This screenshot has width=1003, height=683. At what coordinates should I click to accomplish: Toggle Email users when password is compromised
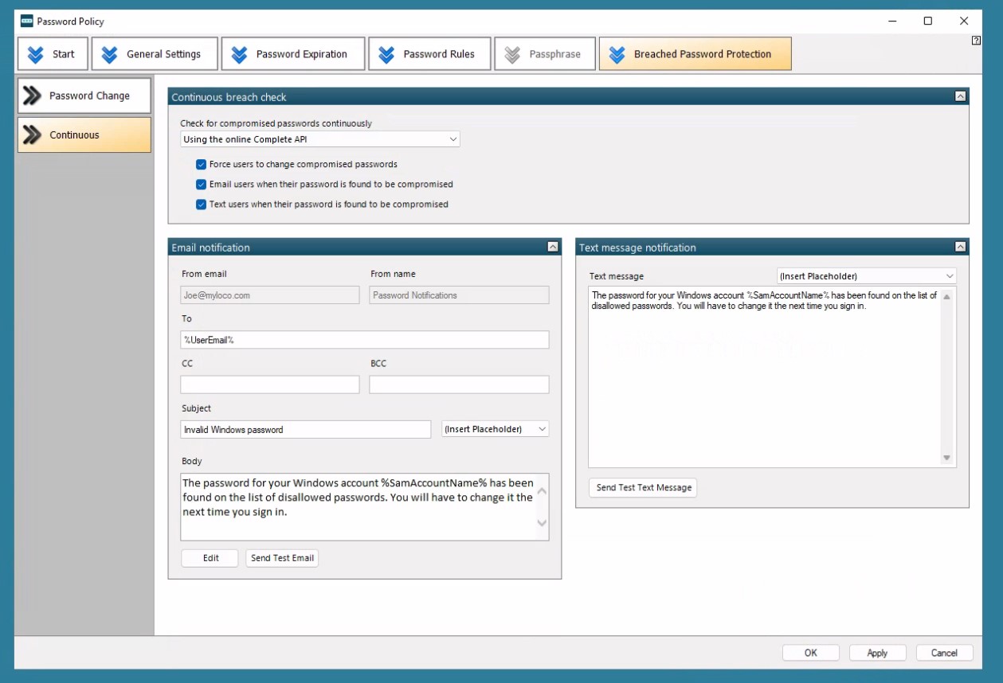pyautogui.click(x=202, y=185)
